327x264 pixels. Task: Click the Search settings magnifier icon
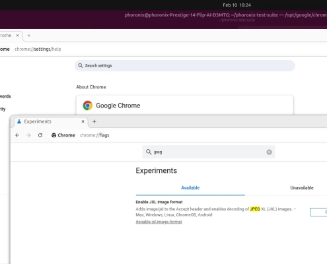click(x=81, y=65)
